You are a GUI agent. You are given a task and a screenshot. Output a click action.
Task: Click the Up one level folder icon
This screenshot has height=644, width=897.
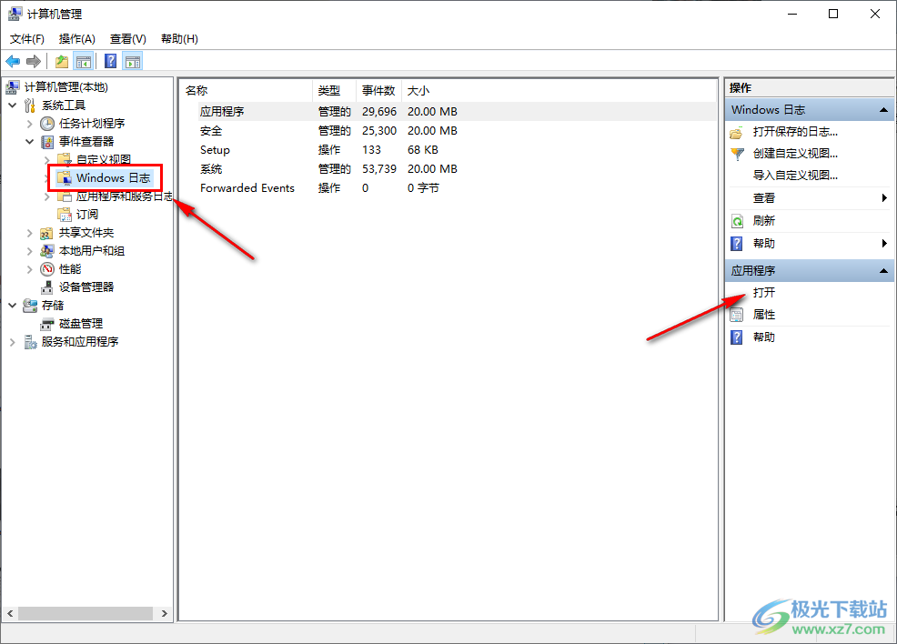[61, 61]
